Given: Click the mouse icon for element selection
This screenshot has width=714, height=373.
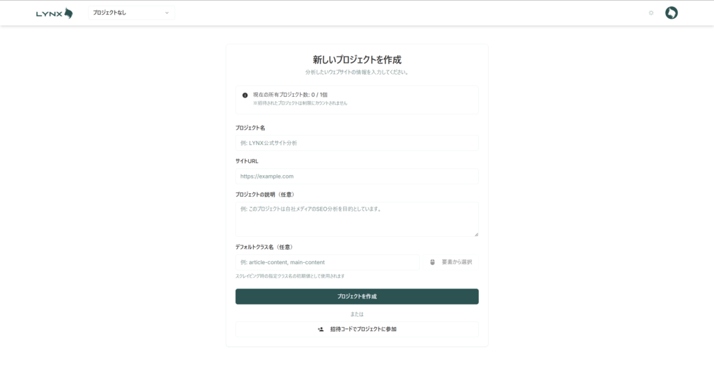Looking at the screenshot, I should click(x=432, y=262).
